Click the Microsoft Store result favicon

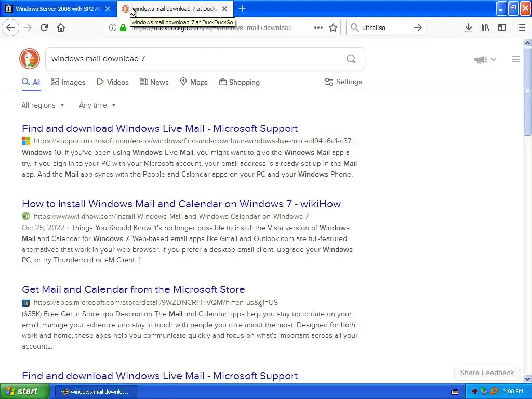click(26, 302)
